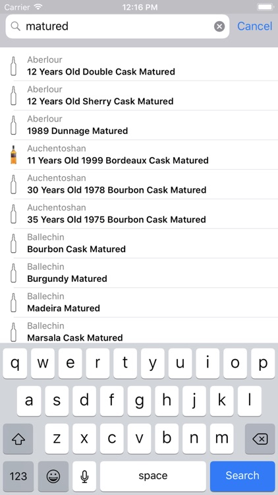Tap the emoji keyboard icon
The width and height of the screenshot is (278, 495).
pyautogui.click(x=53, y=476)
